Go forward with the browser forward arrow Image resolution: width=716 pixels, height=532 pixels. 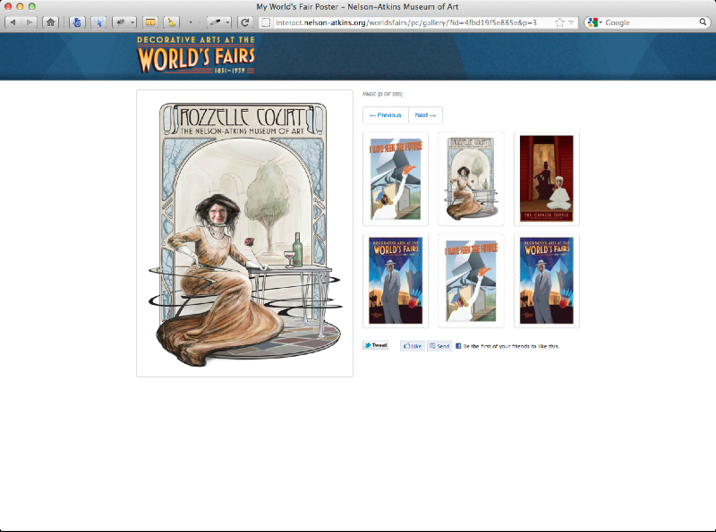point(29,22)
